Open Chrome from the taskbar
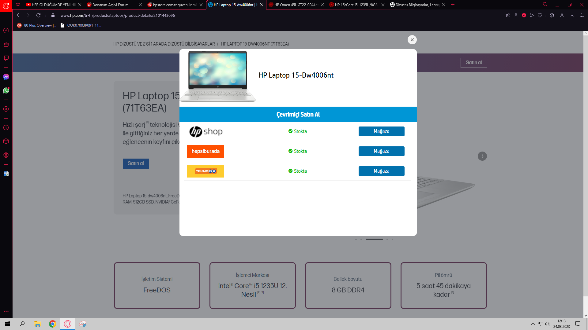588x330 pixels. [x=53, y=324]
